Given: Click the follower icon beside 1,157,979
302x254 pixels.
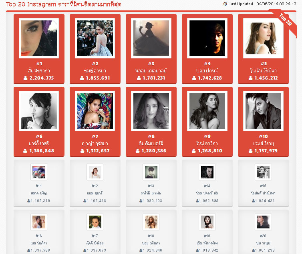Looking at the screenshot, I should [250, 151].
